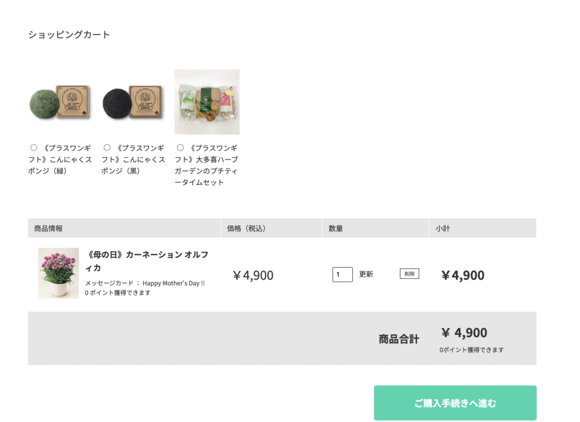Click the 商品情報 column header
580x422 pixels.
[48, 229]
